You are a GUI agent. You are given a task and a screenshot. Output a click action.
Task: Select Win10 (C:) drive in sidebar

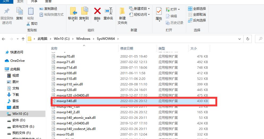point(23,114)
